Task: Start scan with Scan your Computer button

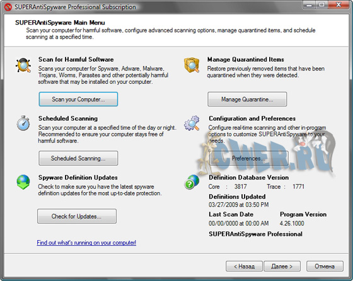Action: [78, 99]
